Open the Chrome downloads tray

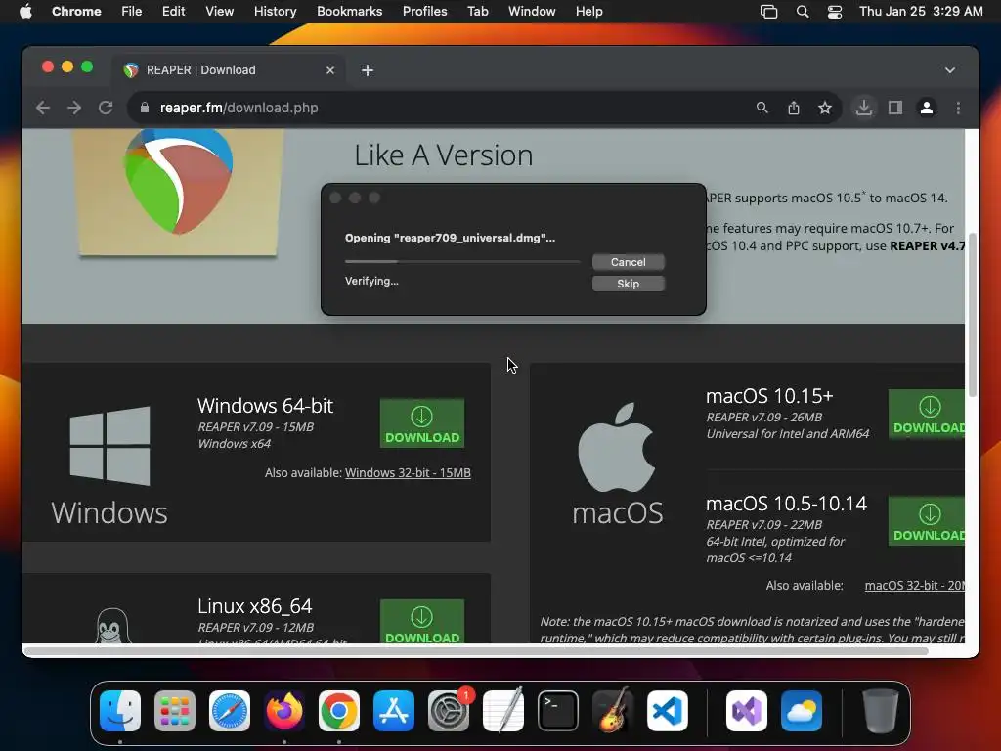864,108
